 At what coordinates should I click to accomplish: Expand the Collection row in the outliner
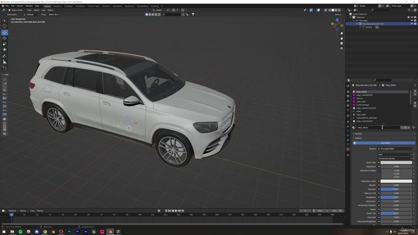click(x=351, y=18)
